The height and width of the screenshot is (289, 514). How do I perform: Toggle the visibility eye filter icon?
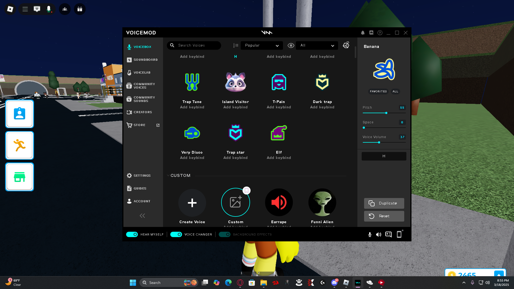pos(291,45)
